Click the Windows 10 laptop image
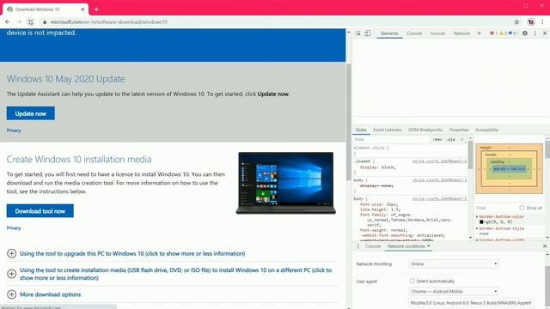 coord(286,183)
